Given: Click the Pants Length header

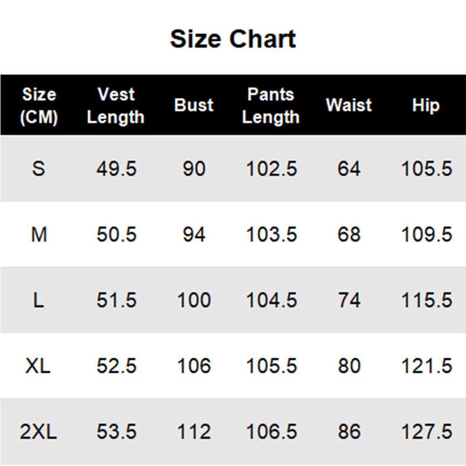Looking at the screenshot, I should coord(271,105).
